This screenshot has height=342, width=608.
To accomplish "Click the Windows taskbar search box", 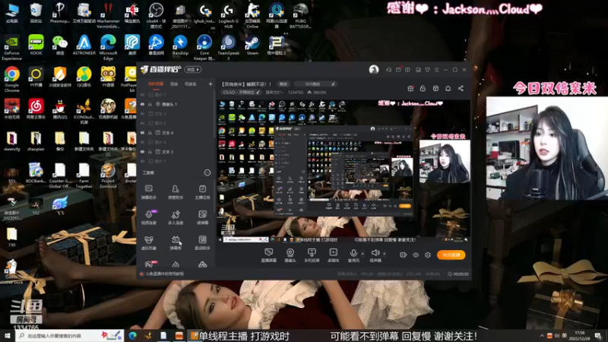I will 70,335.
